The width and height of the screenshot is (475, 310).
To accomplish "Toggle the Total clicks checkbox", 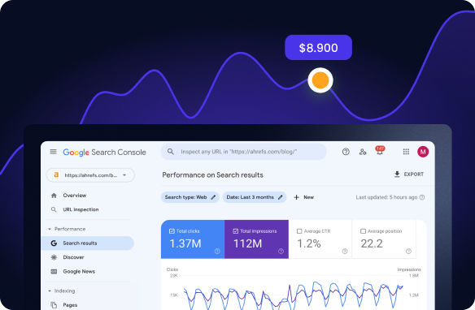I will tap(172, 231).
